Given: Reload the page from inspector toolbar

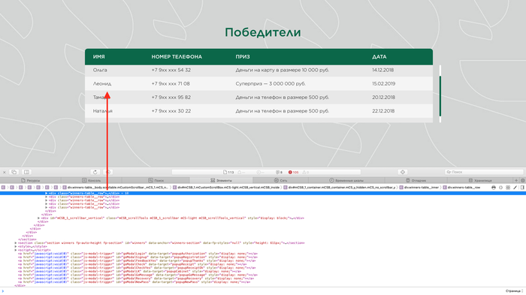Looking at the screenshot, I should pos(95,173).
